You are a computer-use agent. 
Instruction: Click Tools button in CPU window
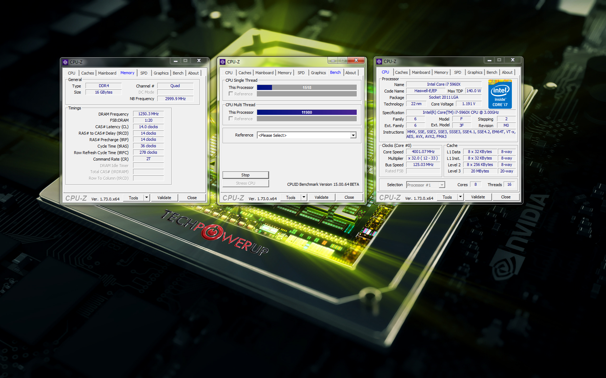(447, 197)
